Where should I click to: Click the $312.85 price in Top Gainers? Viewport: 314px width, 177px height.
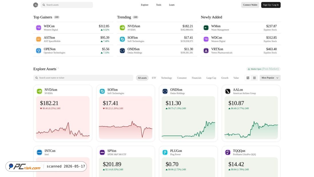[x=104, y=26]
